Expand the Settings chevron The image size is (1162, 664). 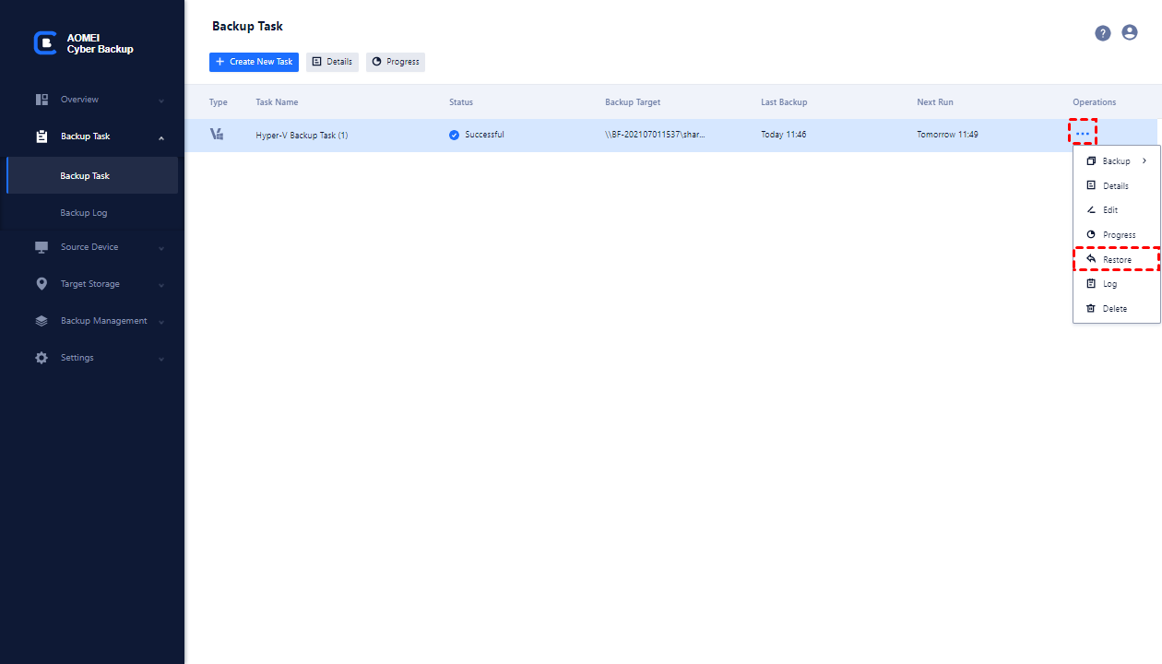pyautogui.click(x=161, y=359)
